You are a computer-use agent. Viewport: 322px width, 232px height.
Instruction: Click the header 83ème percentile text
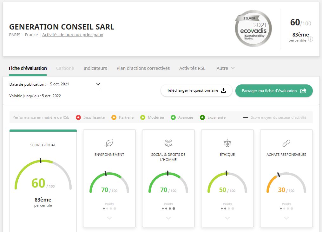[x=301, y=35]
